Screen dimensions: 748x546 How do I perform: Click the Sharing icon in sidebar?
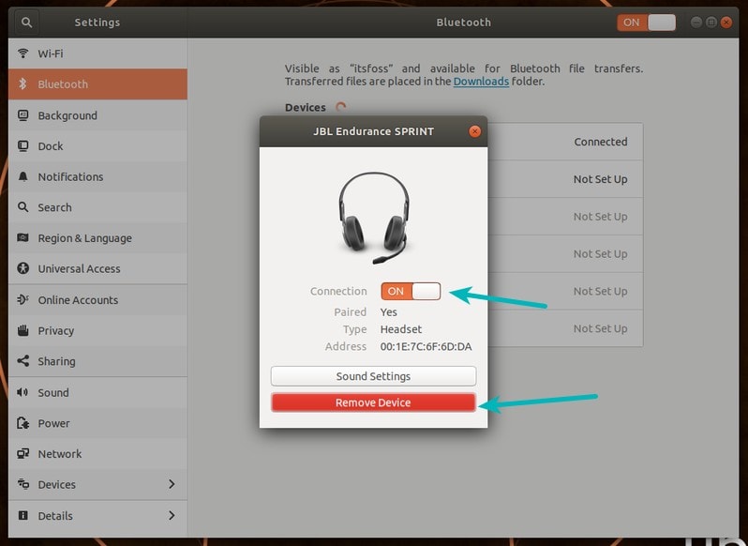point(22,361)
